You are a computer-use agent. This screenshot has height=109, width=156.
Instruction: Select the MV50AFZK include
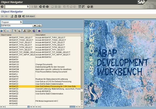[14, 89]
